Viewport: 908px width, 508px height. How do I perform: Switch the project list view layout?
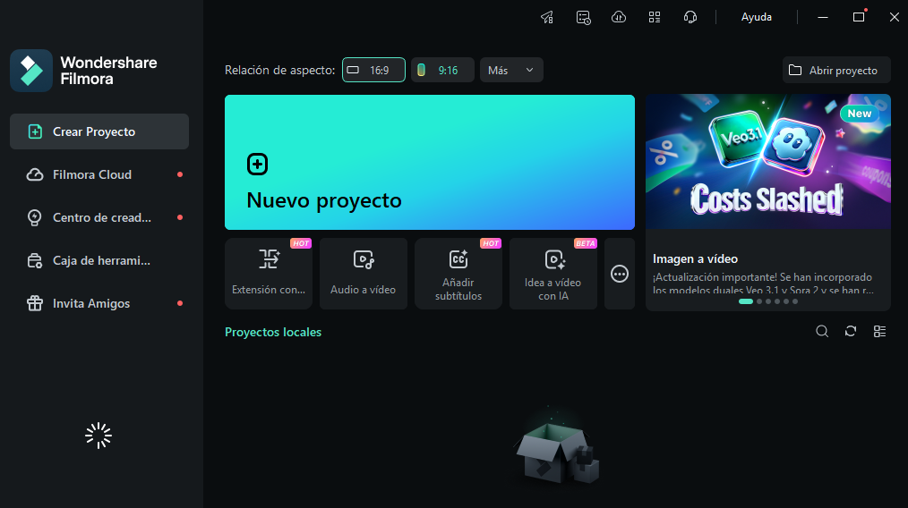(879, 332)
